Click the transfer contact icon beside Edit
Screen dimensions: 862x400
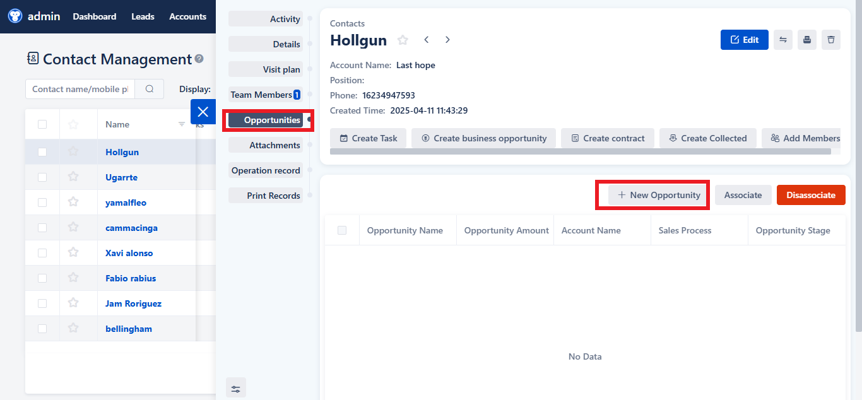(782, 39)
